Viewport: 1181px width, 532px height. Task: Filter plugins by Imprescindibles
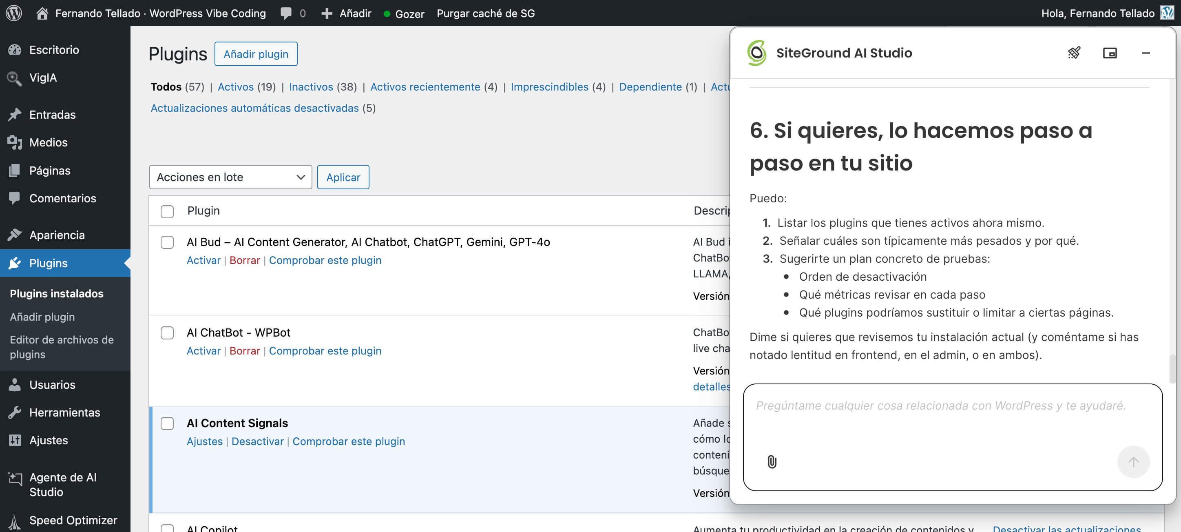coord(549,86)
